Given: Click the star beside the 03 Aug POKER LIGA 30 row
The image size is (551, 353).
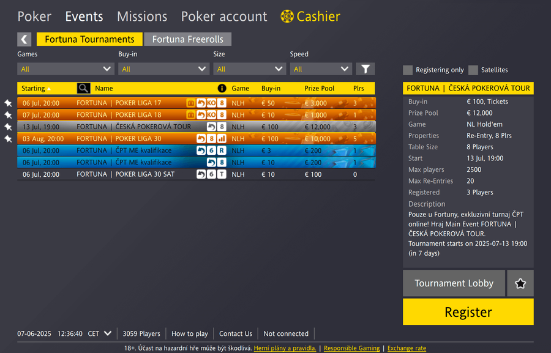Looking at the screenshot, I should tap(8, 139).
